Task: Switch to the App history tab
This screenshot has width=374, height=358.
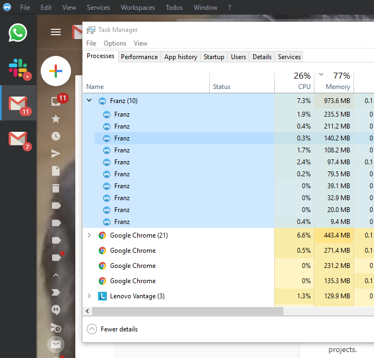Action: [x=180, y=57]
